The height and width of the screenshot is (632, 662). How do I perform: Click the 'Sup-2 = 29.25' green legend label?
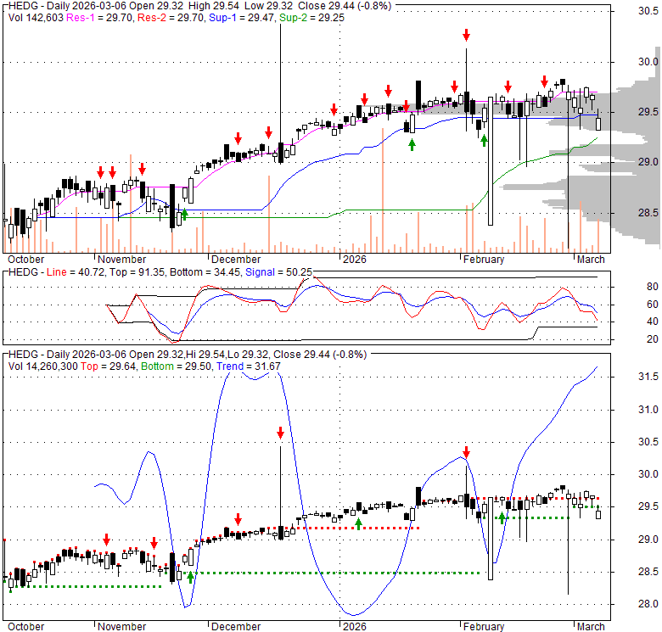click(311, 18)
